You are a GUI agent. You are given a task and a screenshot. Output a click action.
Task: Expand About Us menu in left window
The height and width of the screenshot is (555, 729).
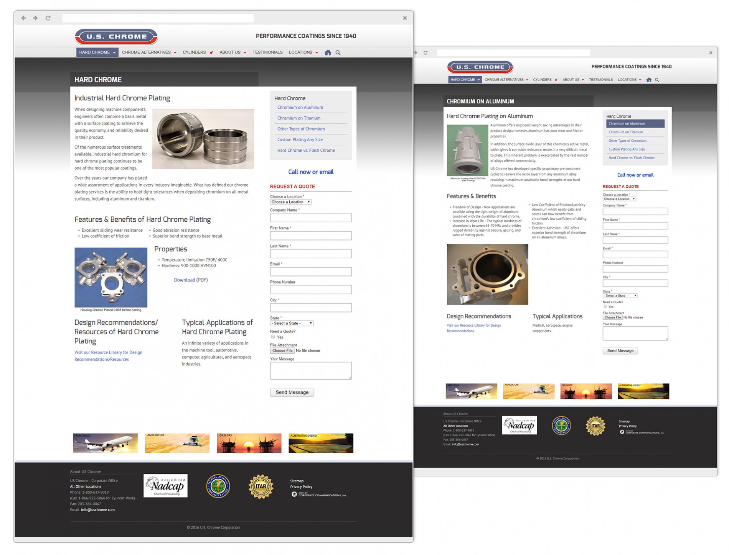pos(233,52)
